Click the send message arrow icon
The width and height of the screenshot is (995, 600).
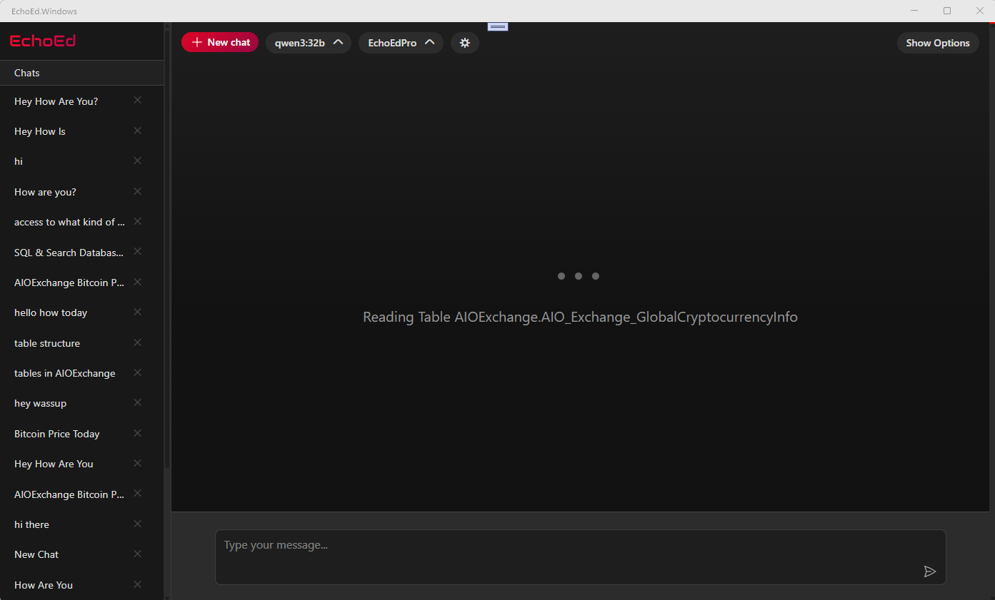click(x=929, y=571)
